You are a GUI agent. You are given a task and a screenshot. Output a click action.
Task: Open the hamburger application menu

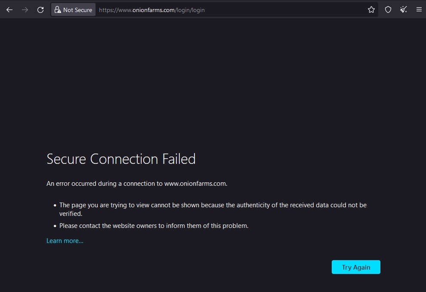419,9
